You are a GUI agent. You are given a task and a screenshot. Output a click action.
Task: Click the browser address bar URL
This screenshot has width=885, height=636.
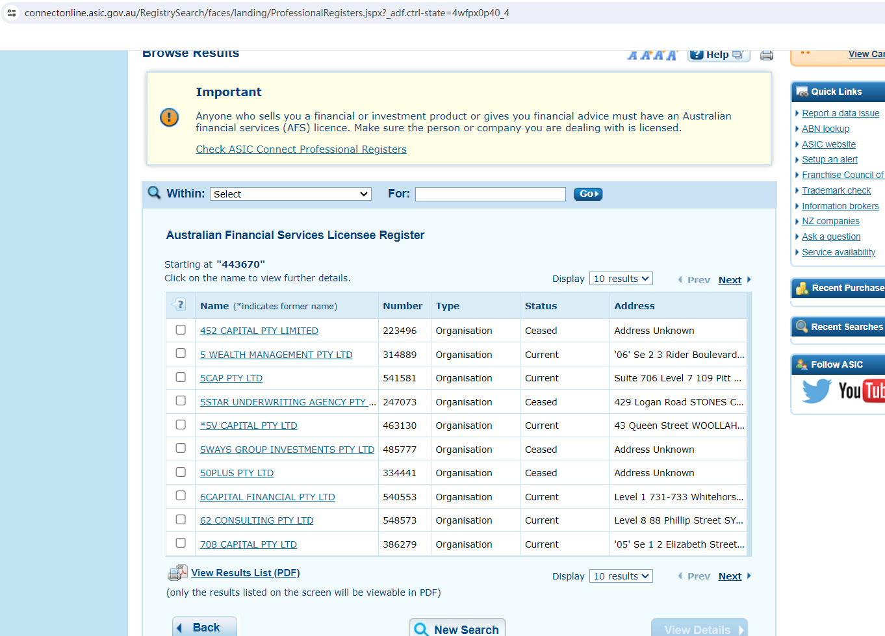coord(267,13)
